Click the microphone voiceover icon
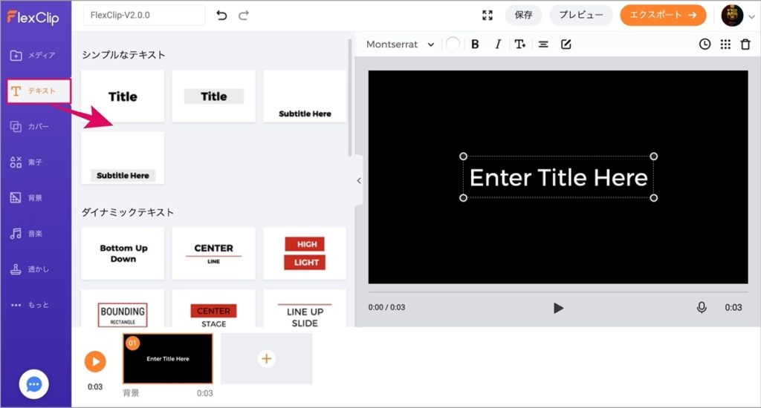 point(702,307)
